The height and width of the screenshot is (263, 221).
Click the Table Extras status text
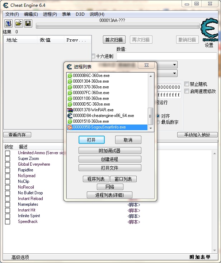pyautogui.click(x=200, y=257)
